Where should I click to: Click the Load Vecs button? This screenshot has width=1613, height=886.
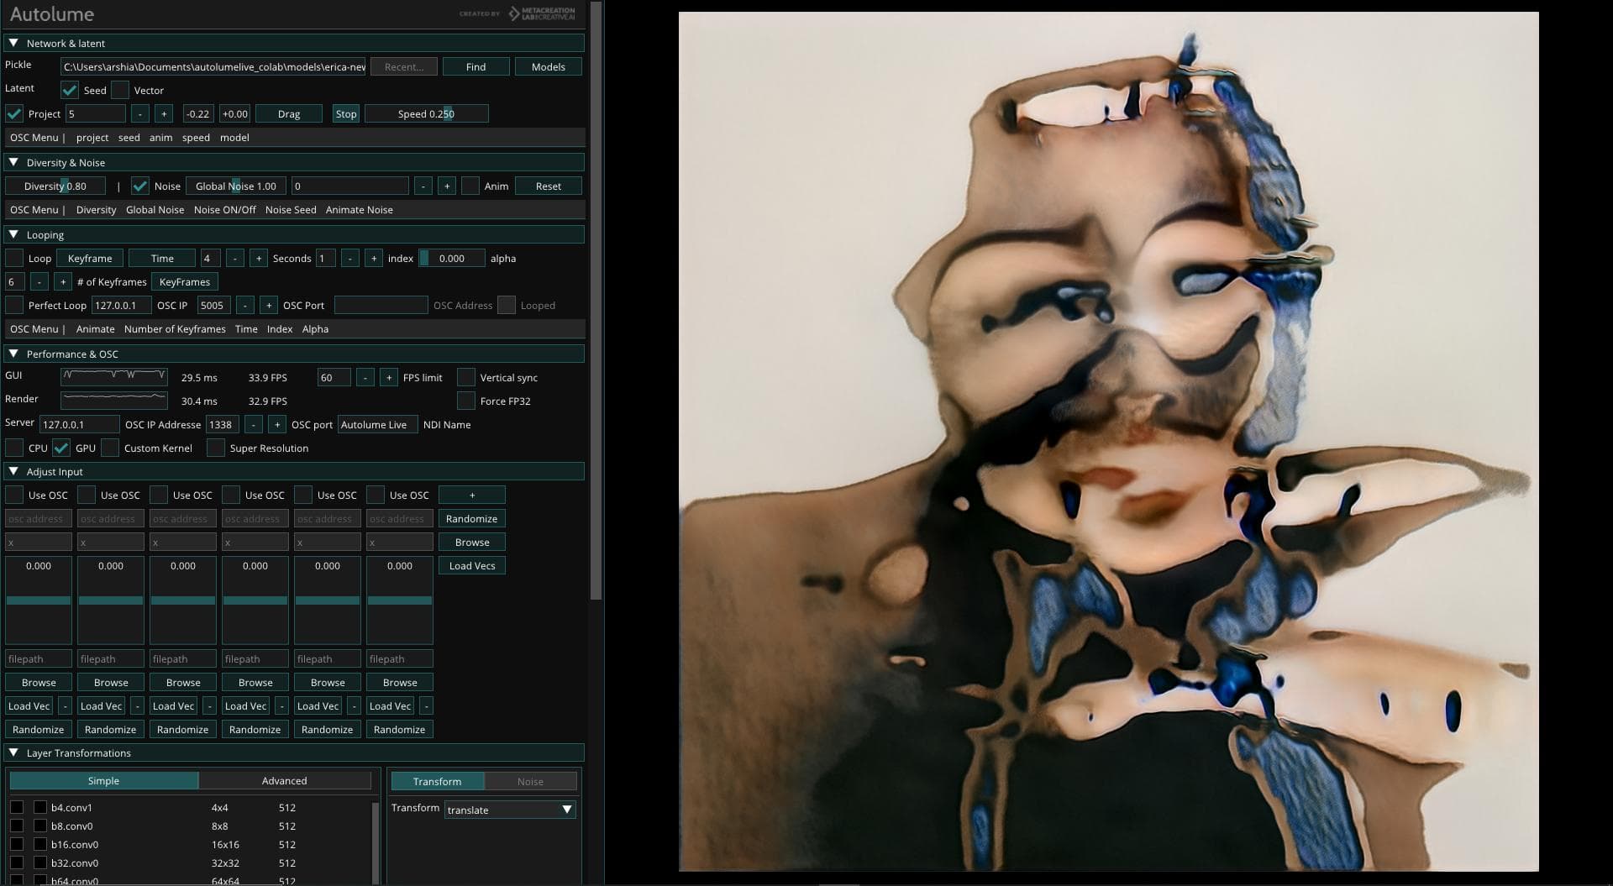472,565
